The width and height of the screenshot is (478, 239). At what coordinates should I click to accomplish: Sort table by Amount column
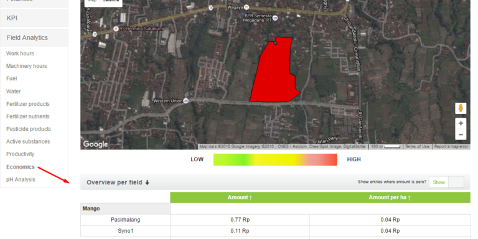[x=240, y=197]
